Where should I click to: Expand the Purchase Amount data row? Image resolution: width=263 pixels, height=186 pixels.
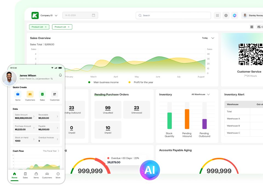click(25, 128)
